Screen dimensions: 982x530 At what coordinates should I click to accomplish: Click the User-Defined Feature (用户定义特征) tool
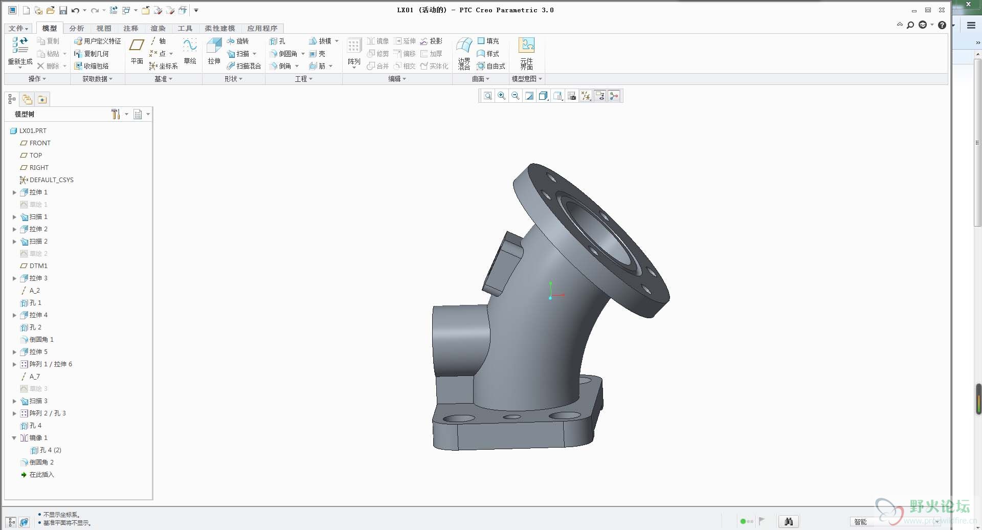[x=98, y=41]
